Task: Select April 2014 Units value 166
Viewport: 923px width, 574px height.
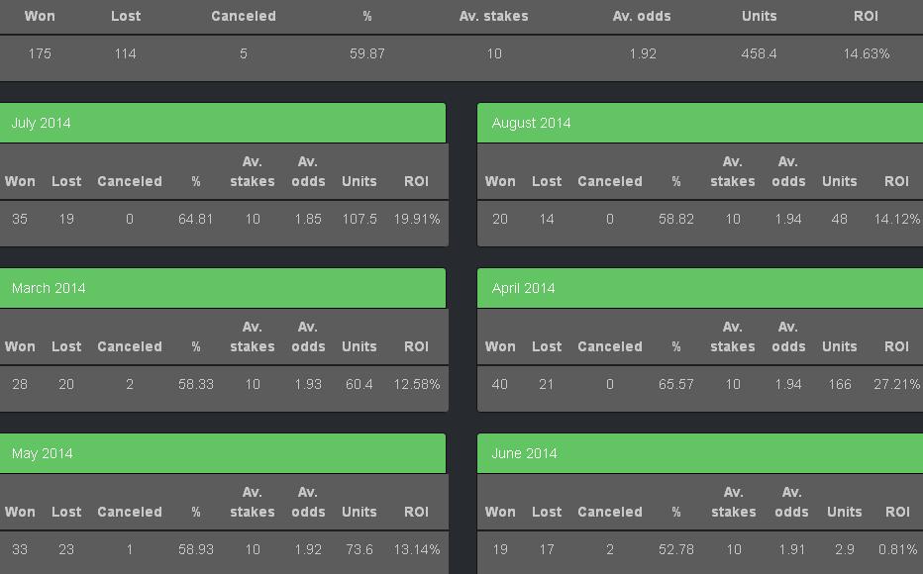Action: [x=839, y=385]
